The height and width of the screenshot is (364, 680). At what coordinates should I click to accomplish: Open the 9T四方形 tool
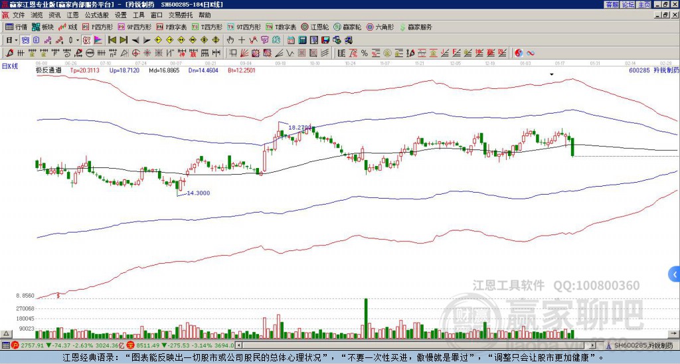click(244, 27)
